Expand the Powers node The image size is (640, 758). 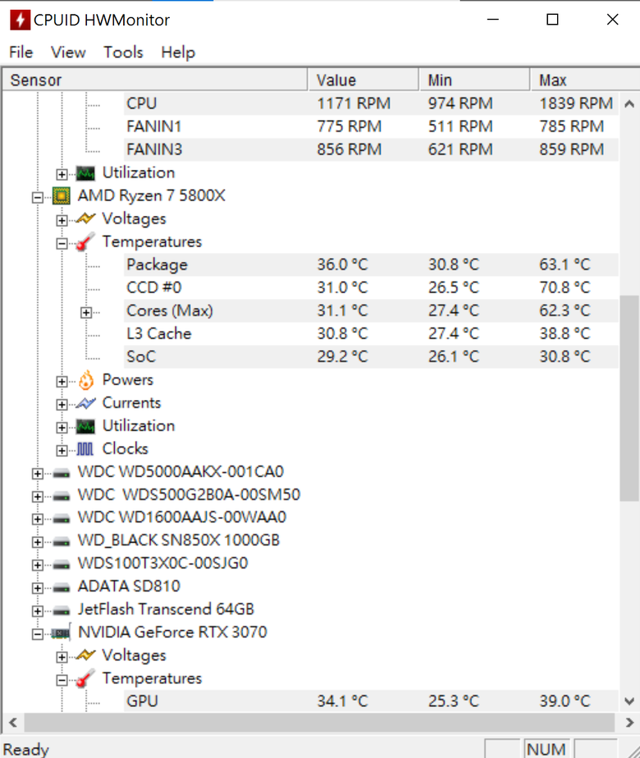(x=62, y=381)
